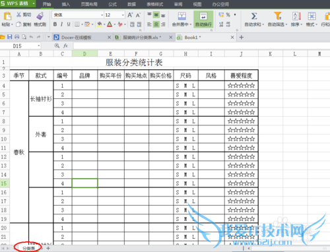Toggle Bold formatting

pyautogui.click(x=55, y=24)
